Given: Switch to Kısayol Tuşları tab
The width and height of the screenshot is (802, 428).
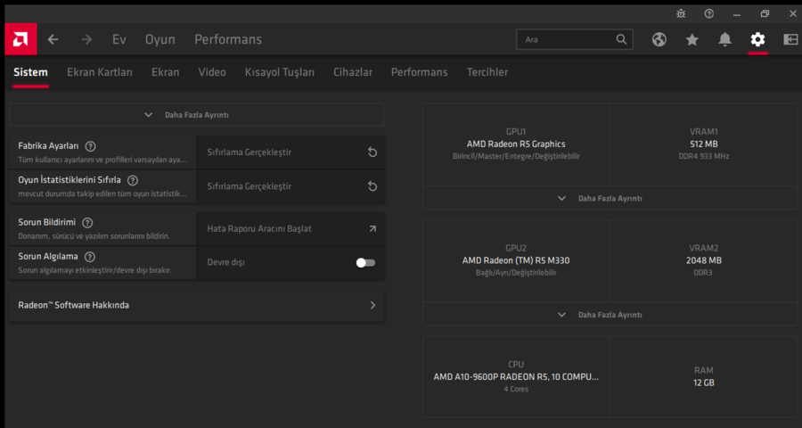Looking at the screenshot, I should tap(280, 72).
